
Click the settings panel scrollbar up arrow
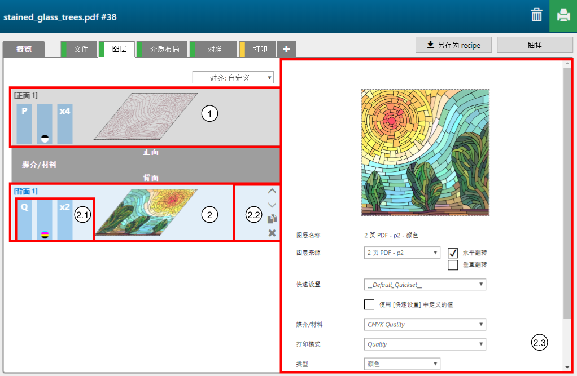click(x=567, y=64)
